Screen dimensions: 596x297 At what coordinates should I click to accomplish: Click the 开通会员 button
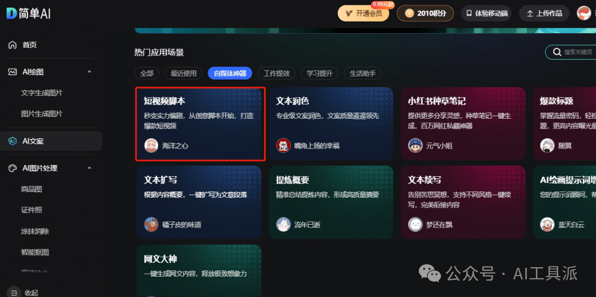point(364,13)
